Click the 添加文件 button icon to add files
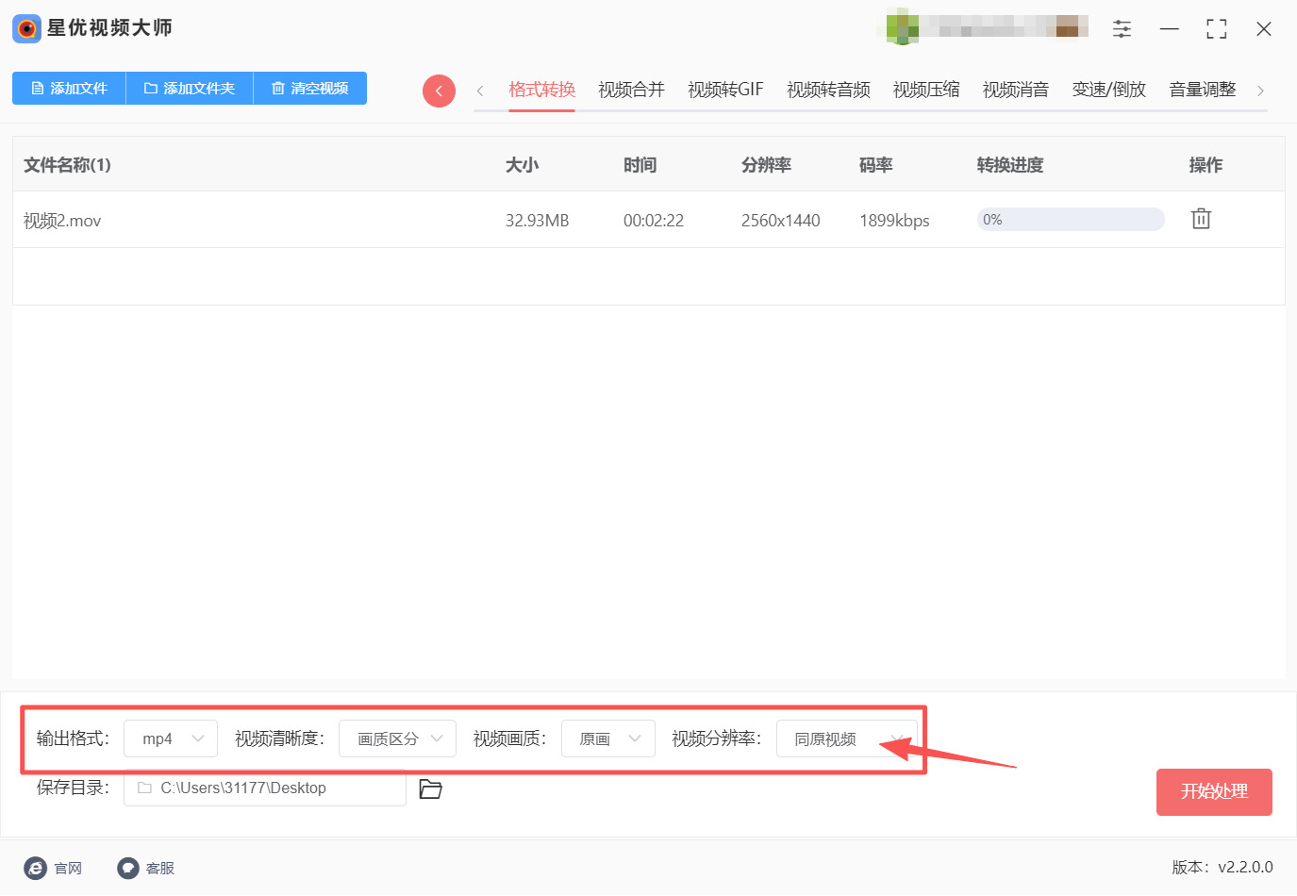The height and width of the screenshot is (896, 1297). 38,88
